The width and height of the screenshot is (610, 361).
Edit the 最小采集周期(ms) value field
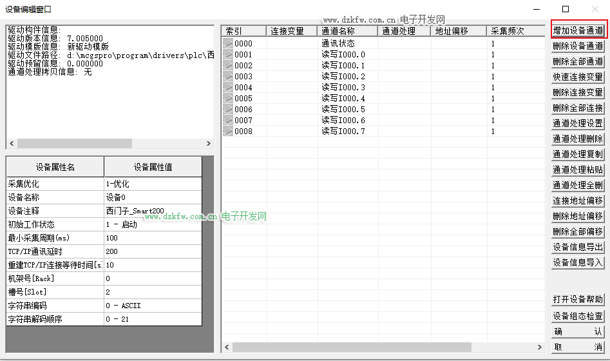click(x=152, y=239)
